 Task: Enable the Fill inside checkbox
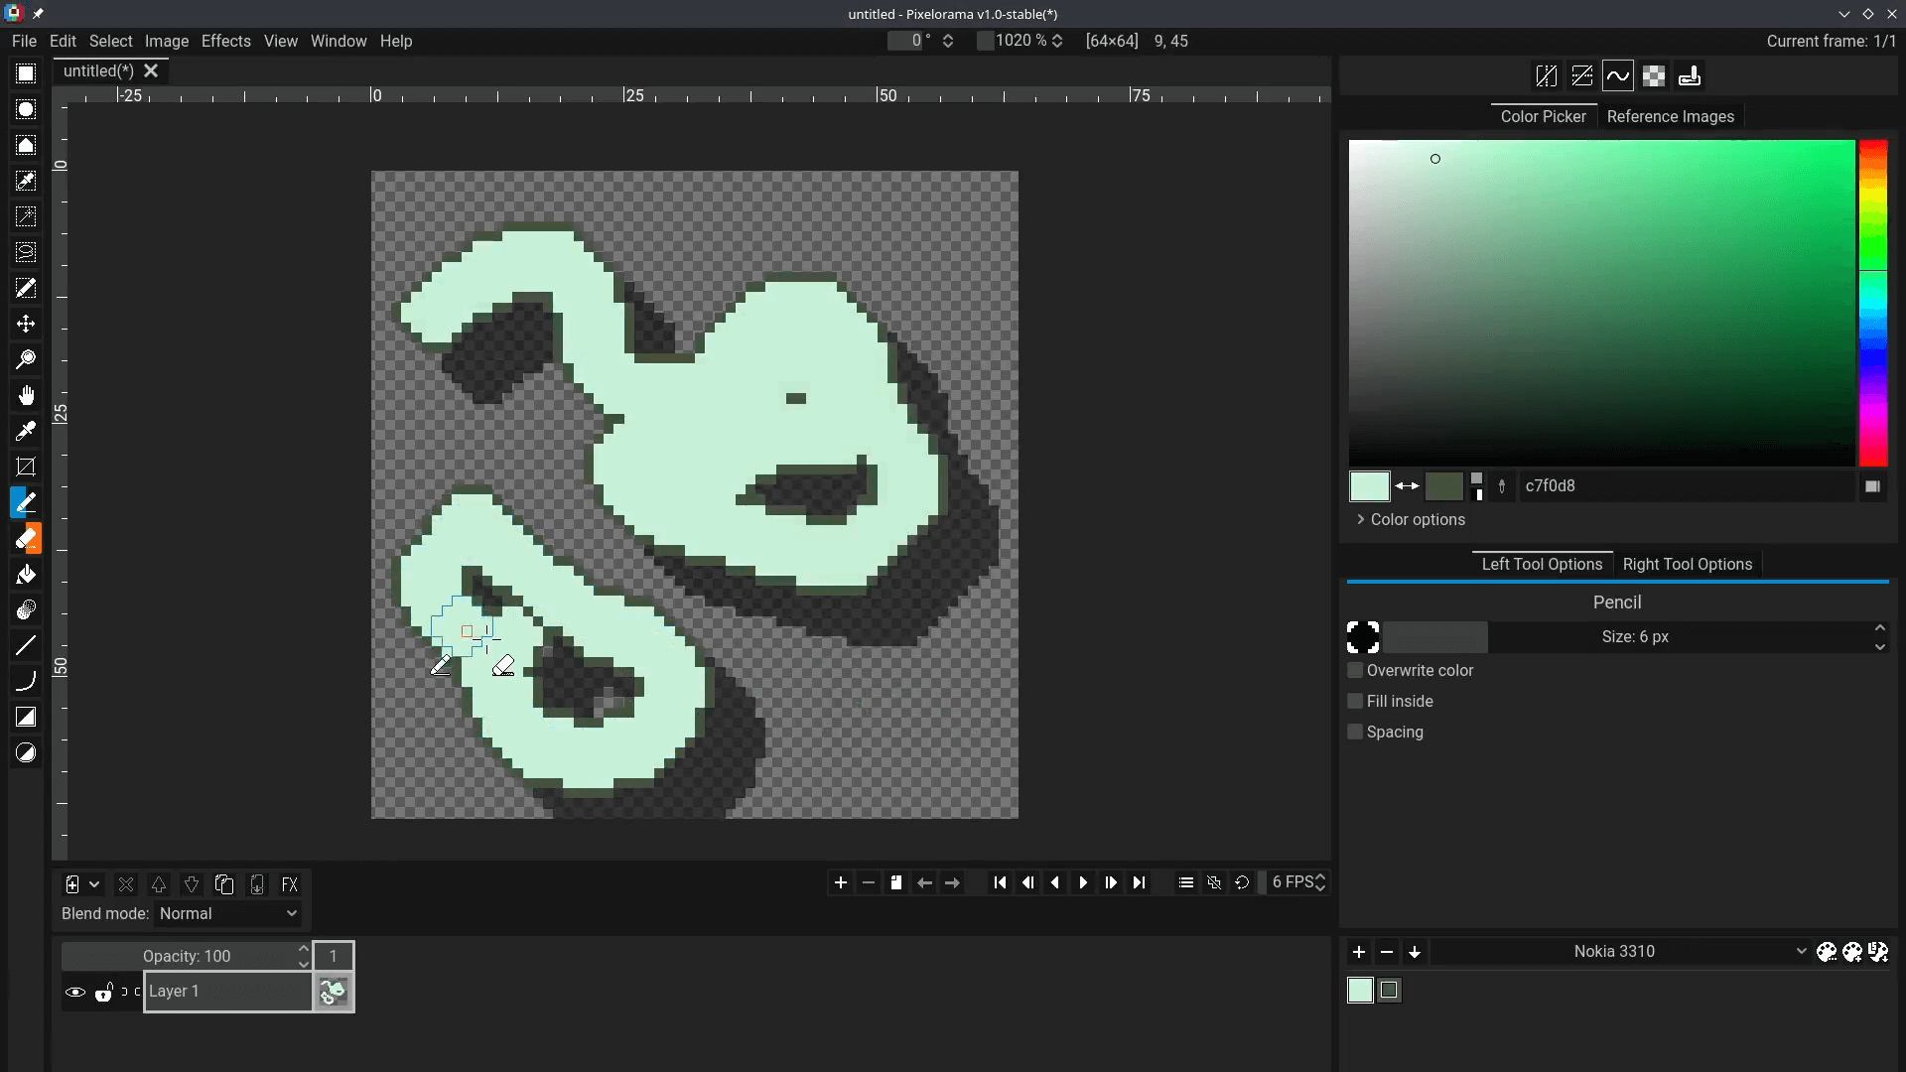tap(1355, 701)
